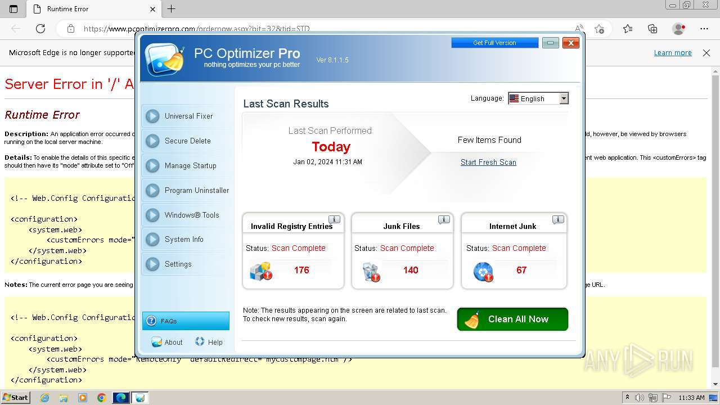
Task: Click Invalid Registry count 176
Action: point(301,270)
